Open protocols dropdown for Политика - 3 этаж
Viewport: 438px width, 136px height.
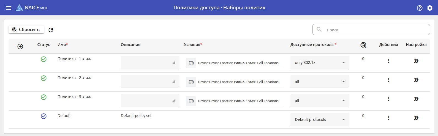click(320, 100)
